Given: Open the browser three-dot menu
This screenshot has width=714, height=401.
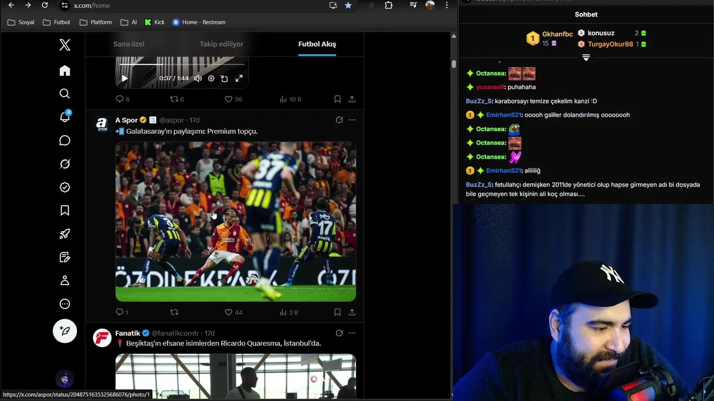Looking at the screenshot, I should pyautogui.click(x=446, y=5).
